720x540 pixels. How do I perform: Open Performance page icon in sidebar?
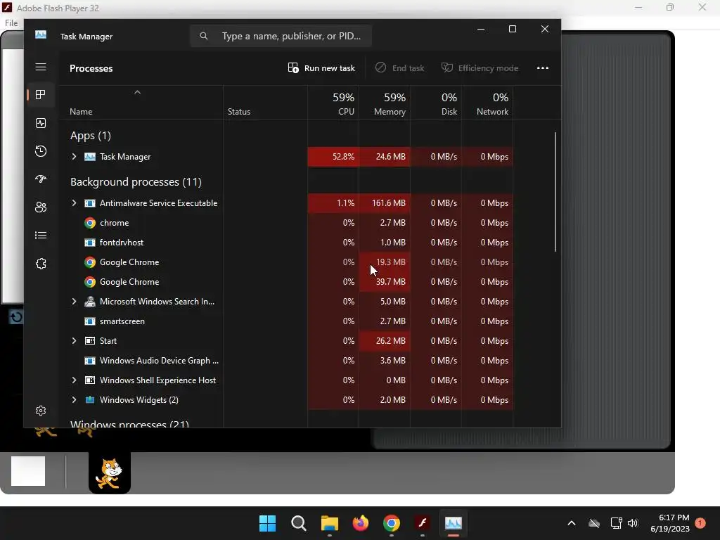40,123
